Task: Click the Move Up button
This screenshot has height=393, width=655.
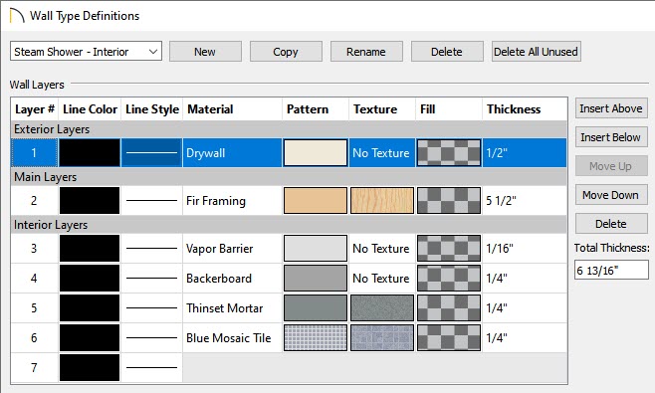Action: click(x=611, y=166)
